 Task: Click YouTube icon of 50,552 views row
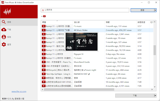[x=44, y=46]
